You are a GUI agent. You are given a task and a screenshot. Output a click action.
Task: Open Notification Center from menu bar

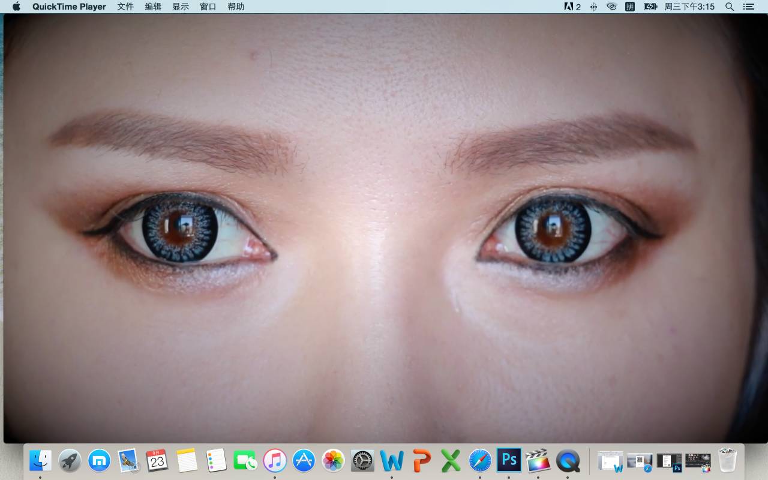pos(749,7)
